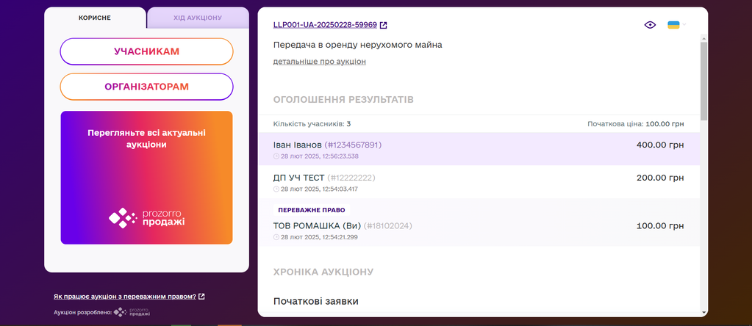Open the Ukrainian flag language dropdown
The height and width of the screenshot is (326, 752).
[x=673, y=25]
